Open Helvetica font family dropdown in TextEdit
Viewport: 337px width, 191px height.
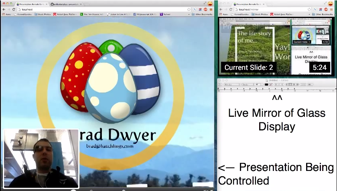pyautogui.click(x=232, y=85)
